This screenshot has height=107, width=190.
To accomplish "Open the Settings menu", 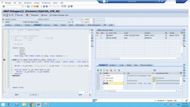I will [37, 3].
